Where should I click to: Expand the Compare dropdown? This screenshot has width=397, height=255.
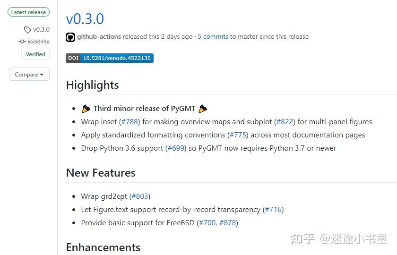pyautogui.click(x=29, y=75)
